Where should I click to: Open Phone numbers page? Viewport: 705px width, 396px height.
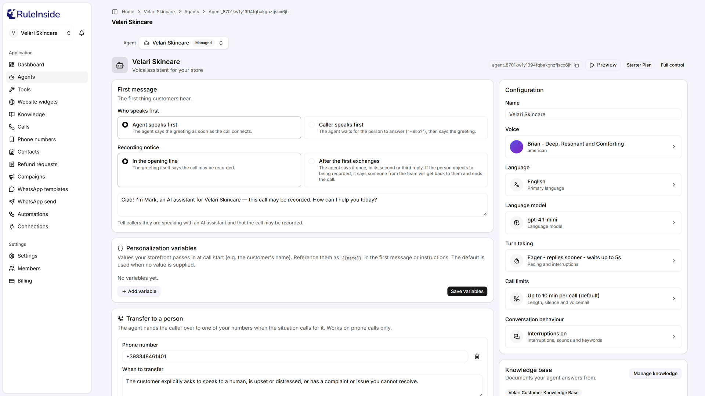(x=47, y=139)
